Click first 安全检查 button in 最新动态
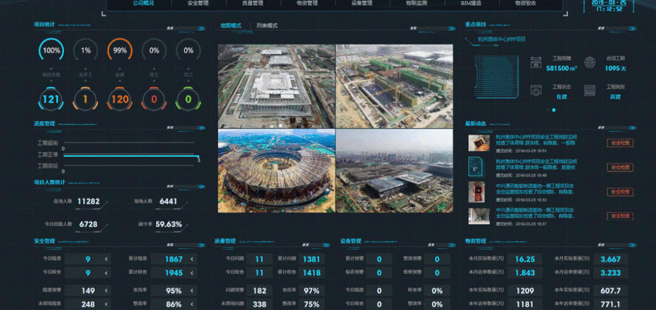The image size is (656, 310). [x=620, y=143]
